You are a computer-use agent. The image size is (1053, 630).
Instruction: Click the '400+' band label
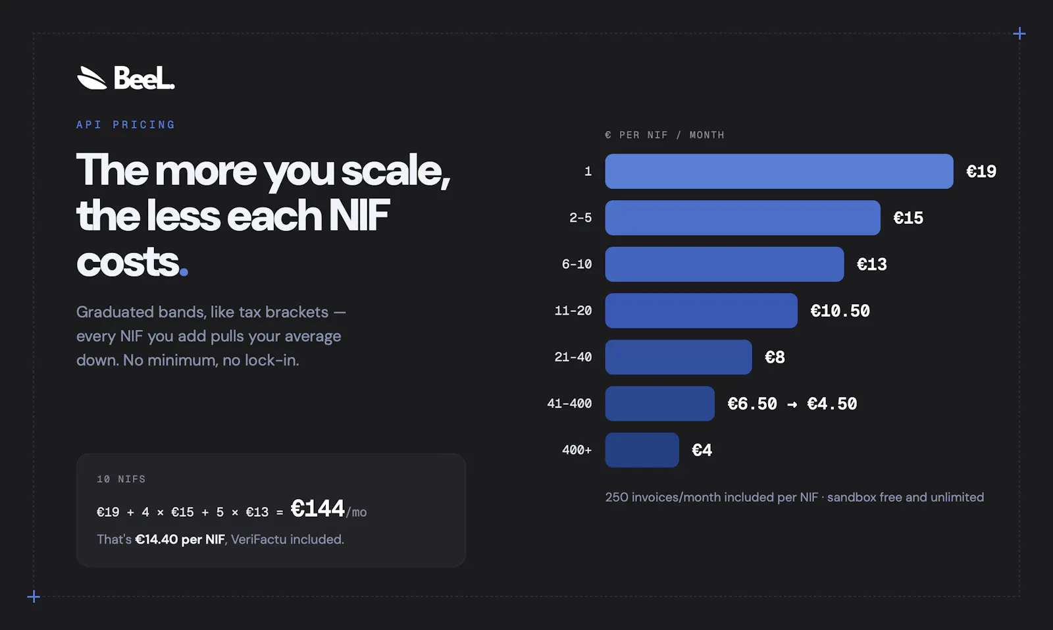[577, 450]
